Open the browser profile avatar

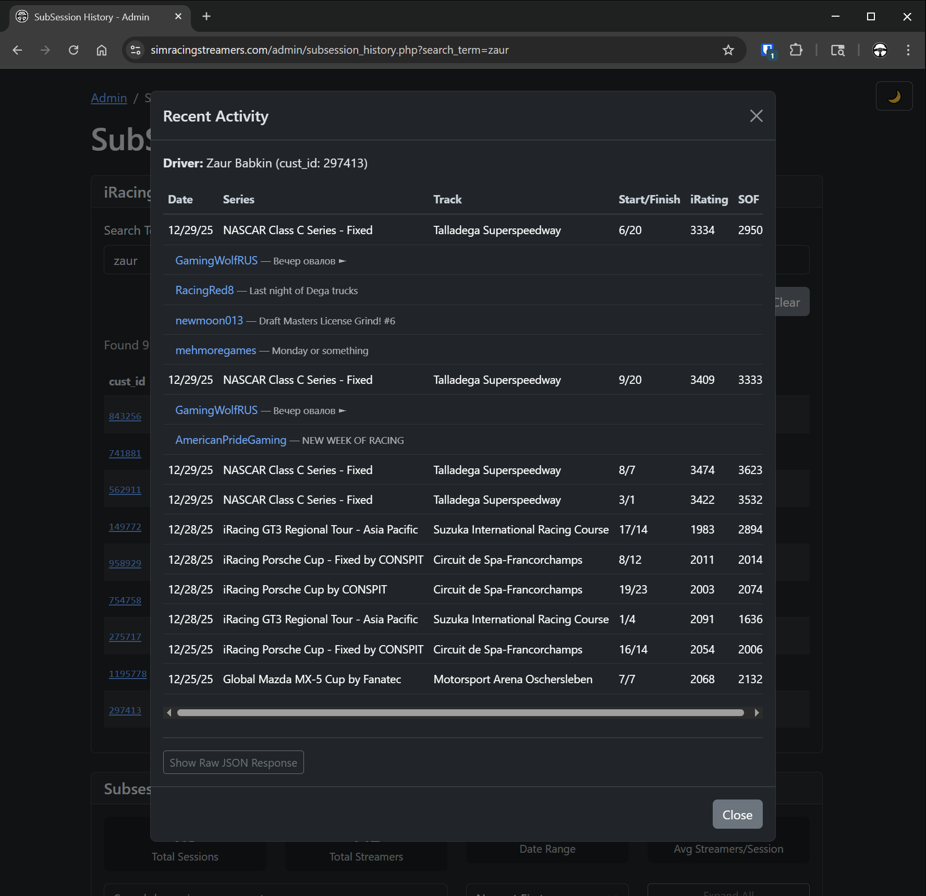tap(880, 50)
